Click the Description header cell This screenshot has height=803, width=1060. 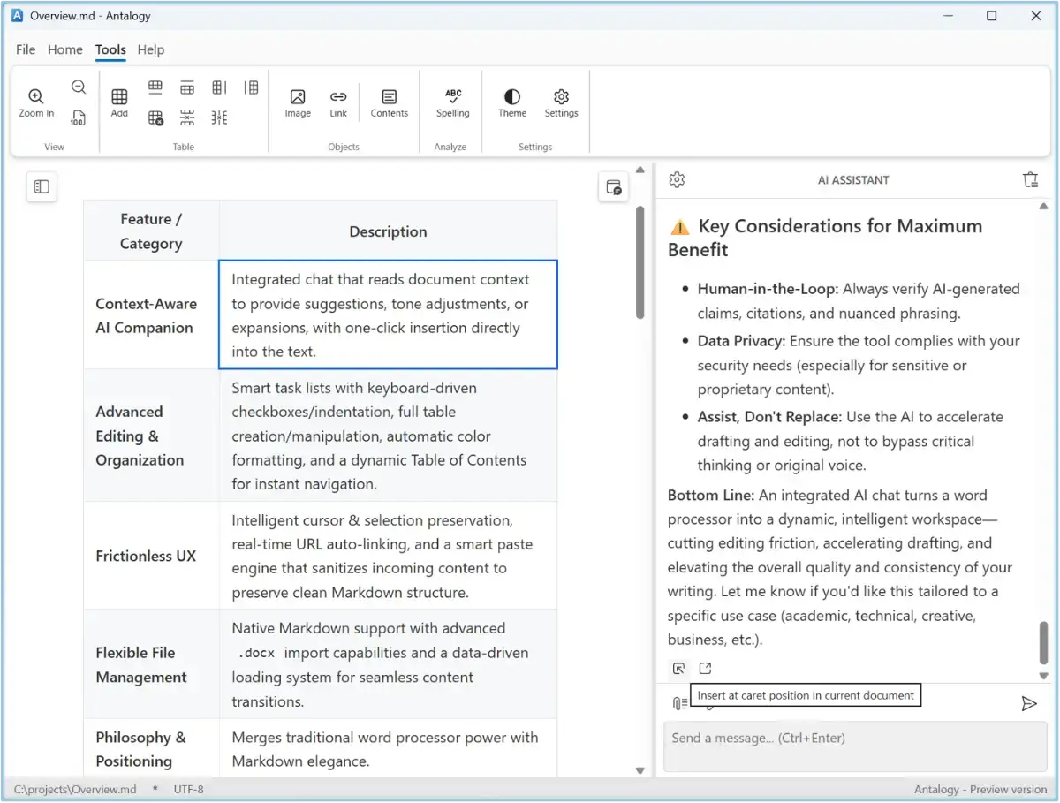coord(388,231)
